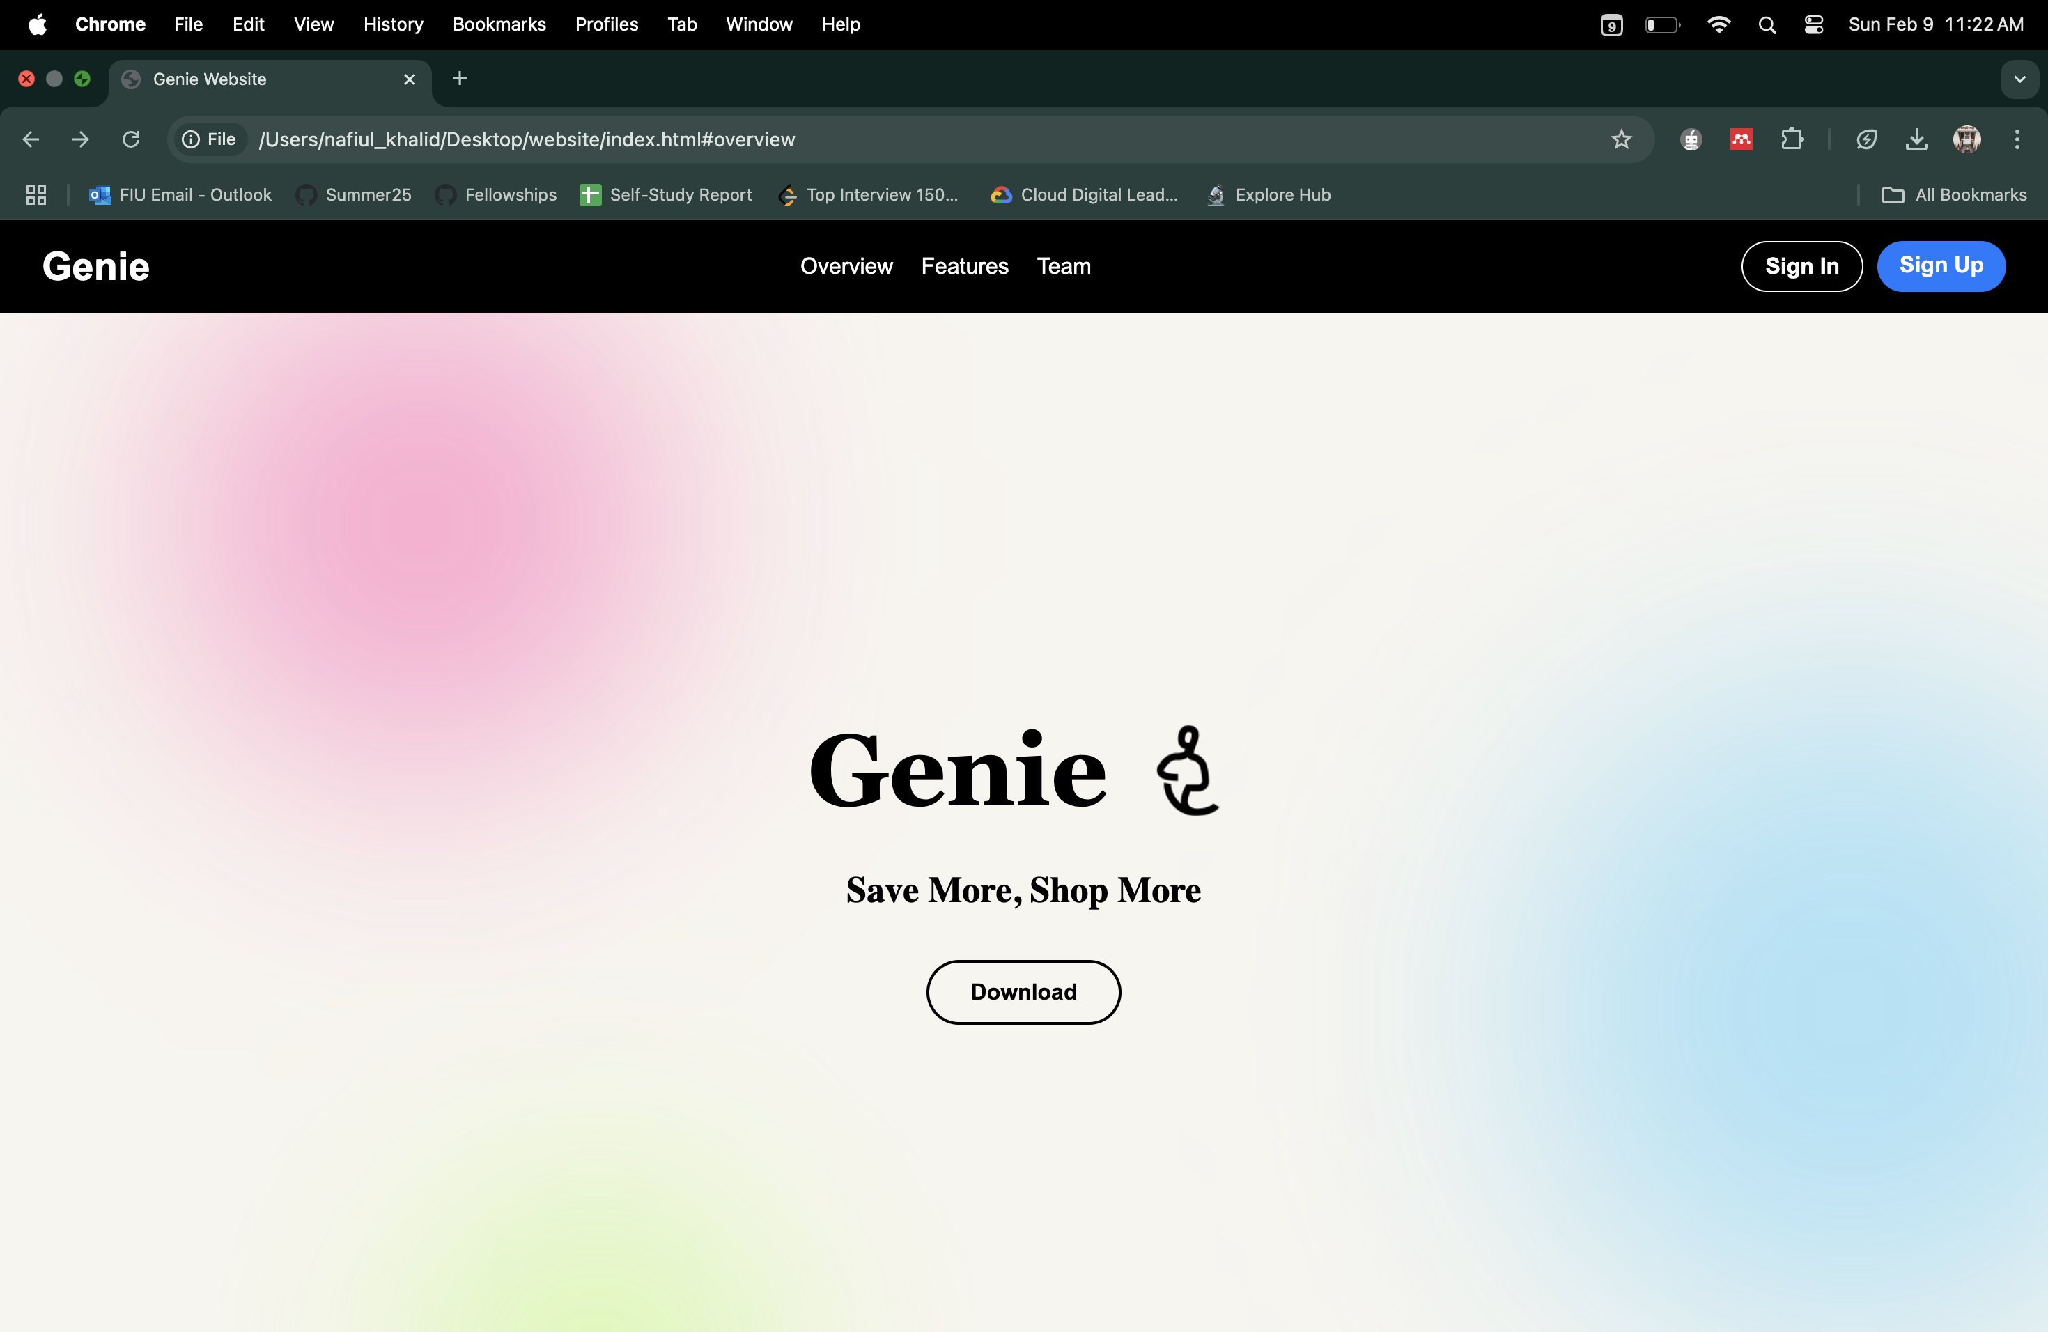The height and width of the screenshot is (1332, 2048).
Task: Click the profile avatar icon
Action: coord(1967,139)
